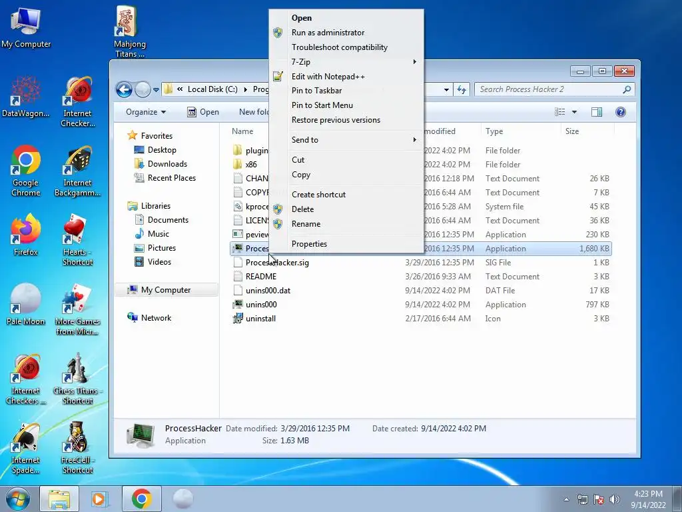Viewport: 682px width, 512px height.
Task: Click Search Process Hacker 2 field
Action: click(x=554, y=89)
